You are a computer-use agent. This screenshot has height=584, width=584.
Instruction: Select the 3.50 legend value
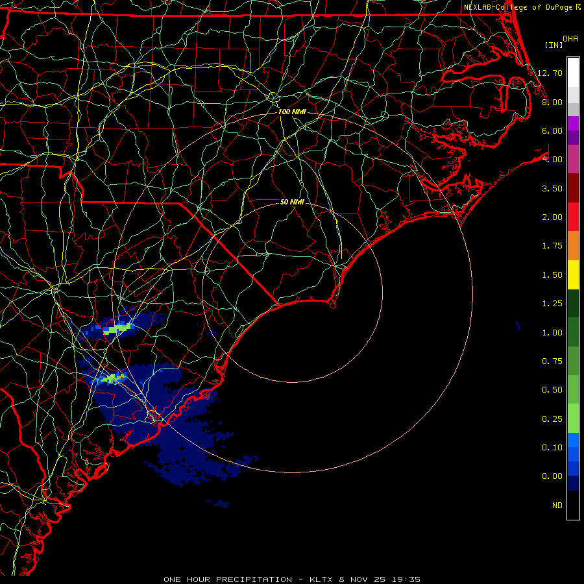552,188
